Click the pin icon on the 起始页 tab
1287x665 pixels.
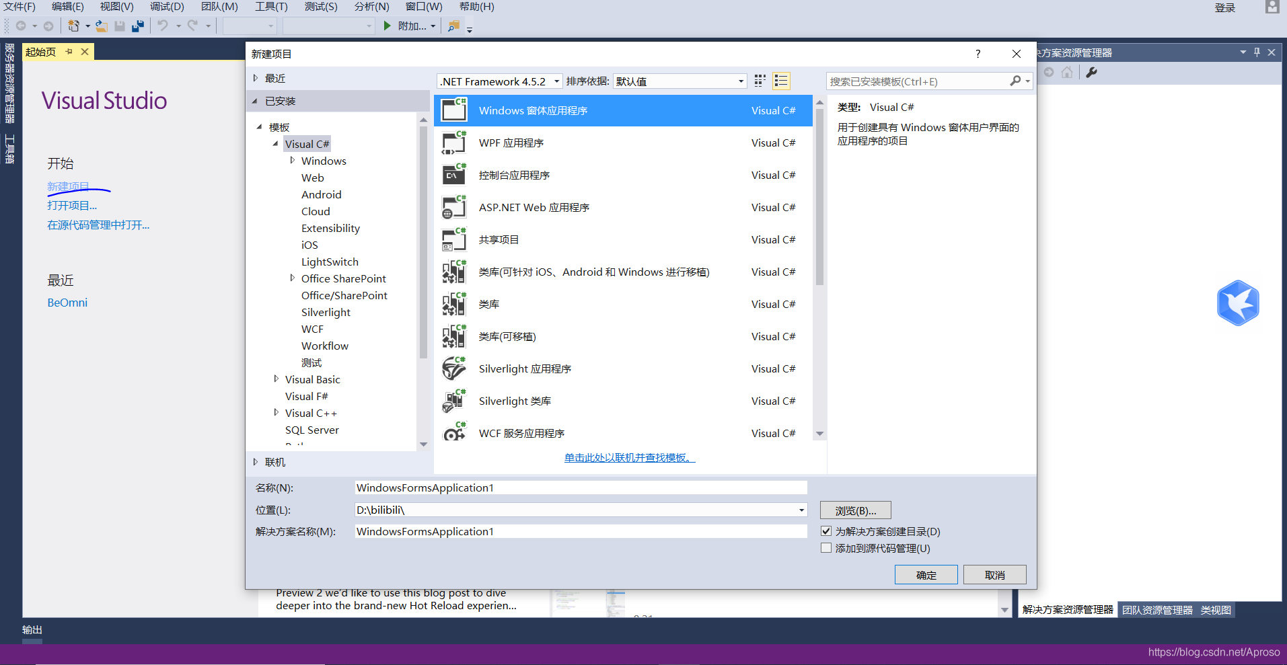69,52
